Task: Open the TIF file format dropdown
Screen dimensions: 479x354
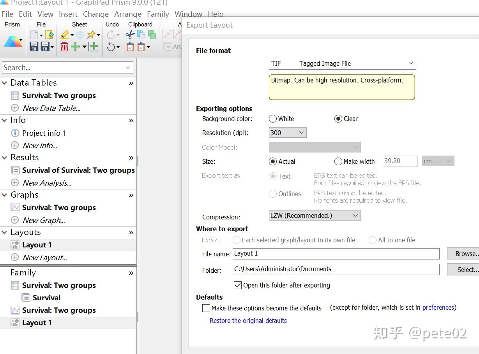Action: tap(342, 63)
